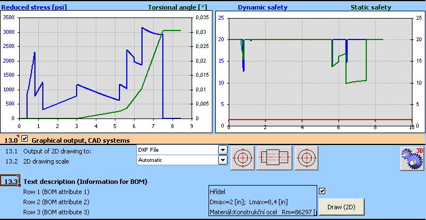426x220 pixels.
Task: Open the DXF File output dropdown
Action: [x=223, y=150]
